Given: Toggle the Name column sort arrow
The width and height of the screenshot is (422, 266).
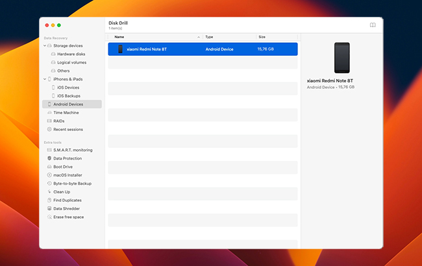Looking at the screenshot, I should [x=199, y=37].
